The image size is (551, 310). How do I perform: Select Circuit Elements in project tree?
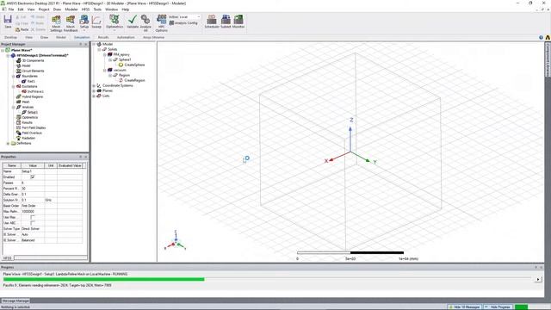[x=30, y=71]
